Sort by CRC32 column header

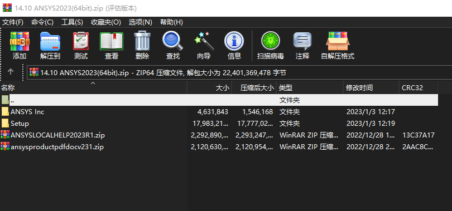coord(419,87)
